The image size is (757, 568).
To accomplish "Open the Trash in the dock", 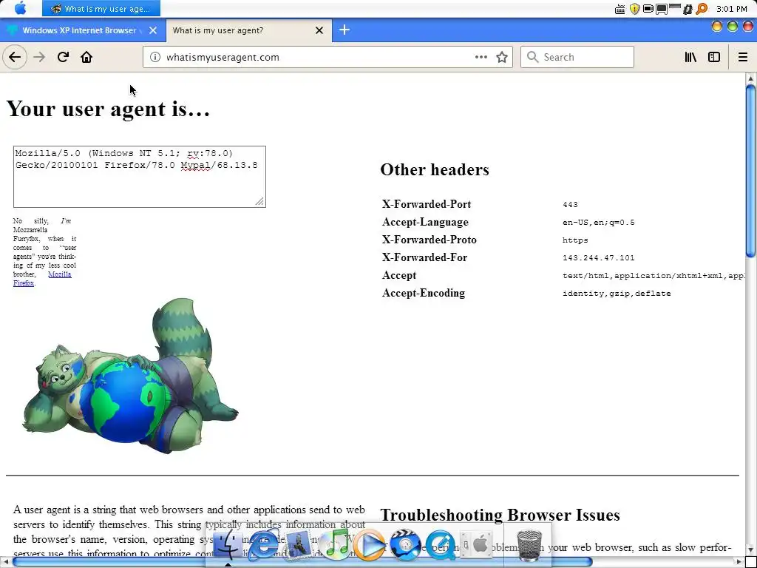I will 529,545.
